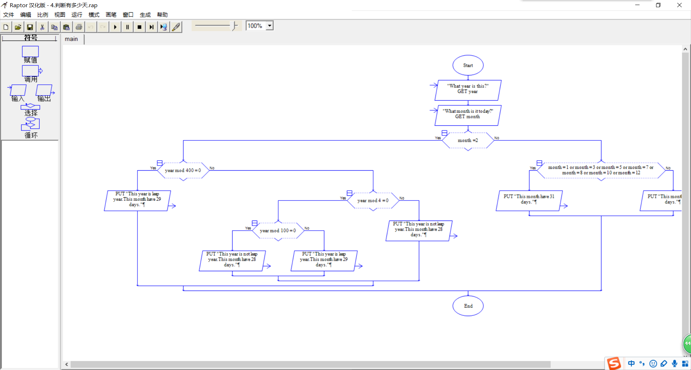
Task: Open the 运行 menu
Action: pos(77,15)
